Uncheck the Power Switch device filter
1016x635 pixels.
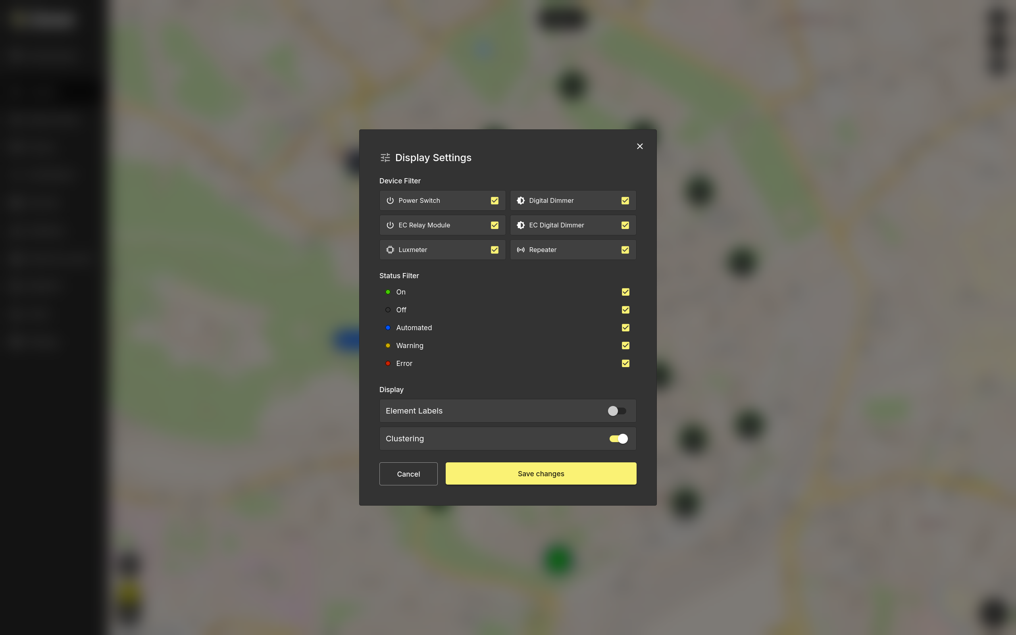495,201
